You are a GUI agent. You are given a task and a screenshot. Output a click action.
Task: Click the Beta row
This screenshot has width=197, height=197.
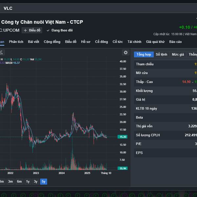tap(165, 117)
